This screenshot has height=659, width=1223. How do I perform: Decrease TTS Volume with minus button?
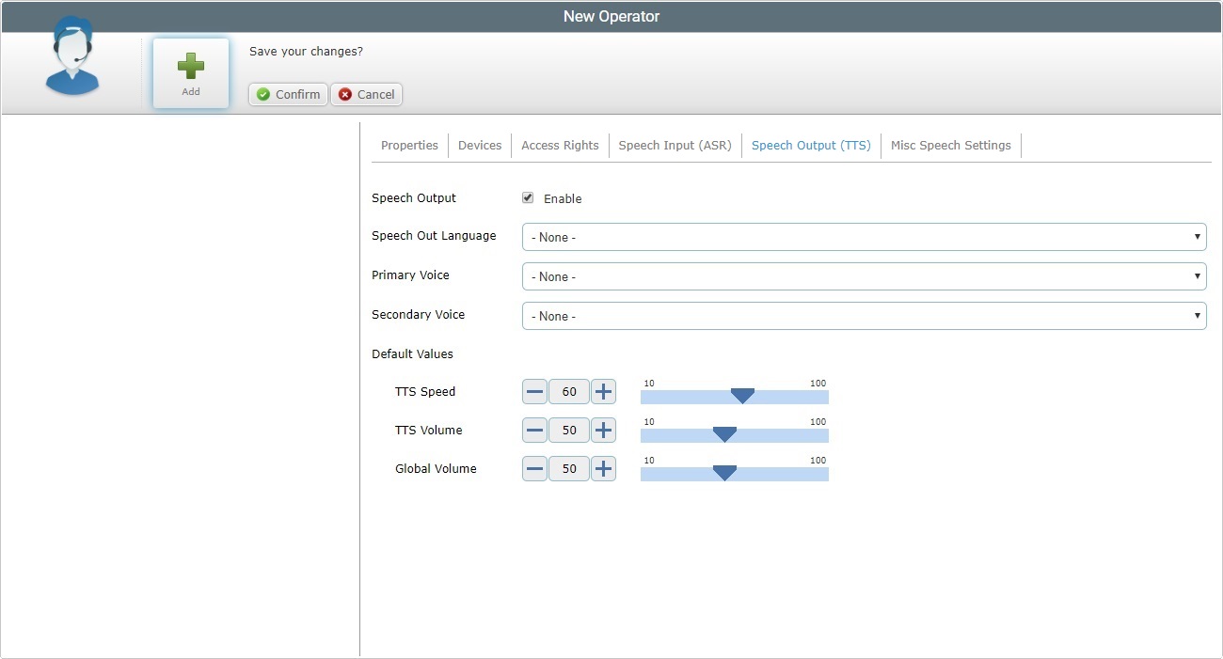tap(534, 431)
